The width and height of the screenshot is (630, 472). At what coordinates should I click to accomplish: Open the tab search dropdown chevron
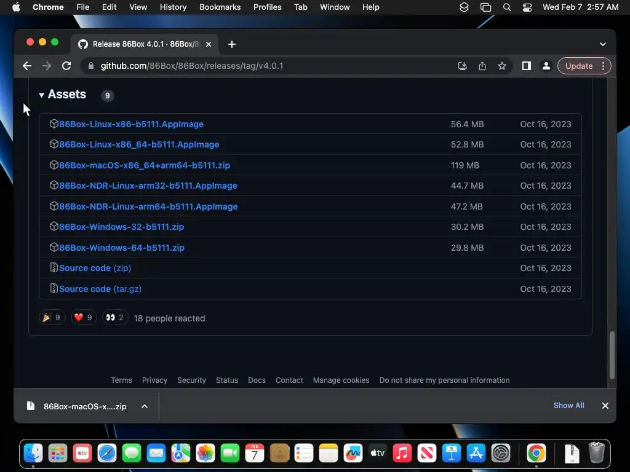[x=603, y=44]
